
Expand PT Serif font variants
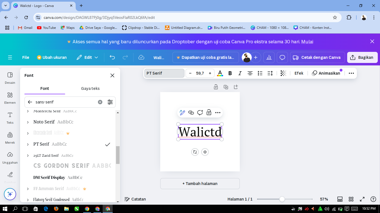click(x=28, y=144)
